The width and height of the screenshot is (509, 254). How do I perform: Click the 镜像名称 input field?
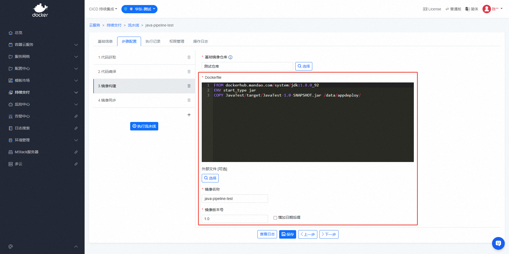tap(235, 199)
